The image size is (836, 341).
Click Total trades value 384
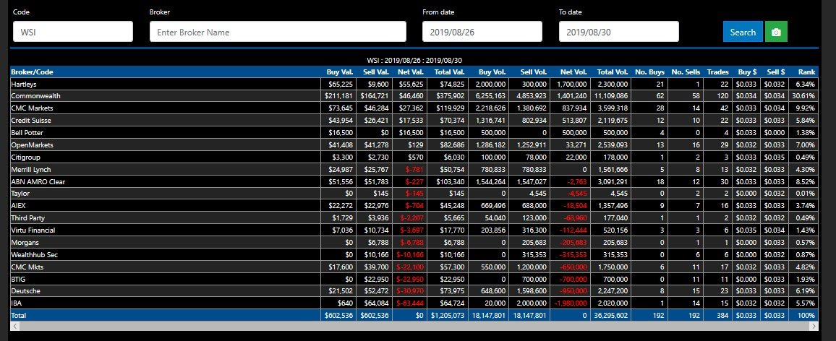coord(723,316)
